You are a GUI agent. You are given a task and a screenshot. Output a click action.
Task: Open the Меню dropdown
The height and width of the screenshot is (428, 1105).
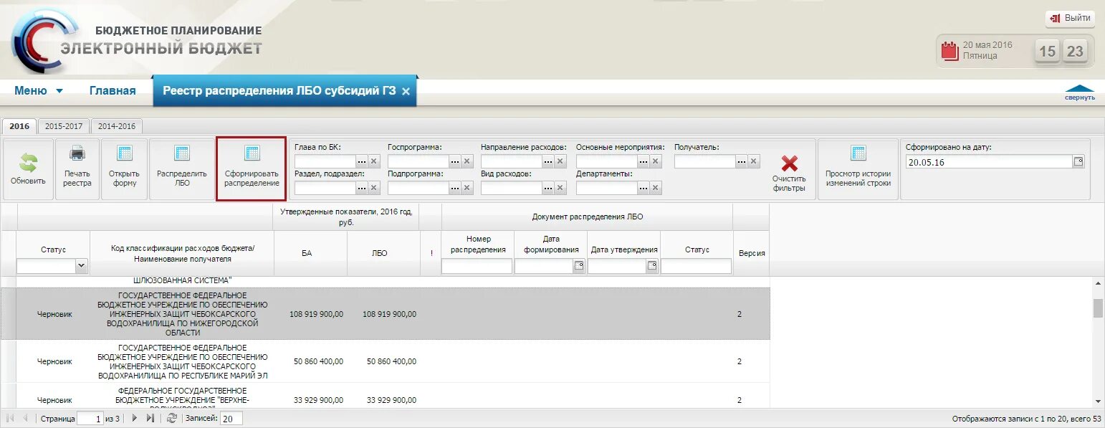39,90
